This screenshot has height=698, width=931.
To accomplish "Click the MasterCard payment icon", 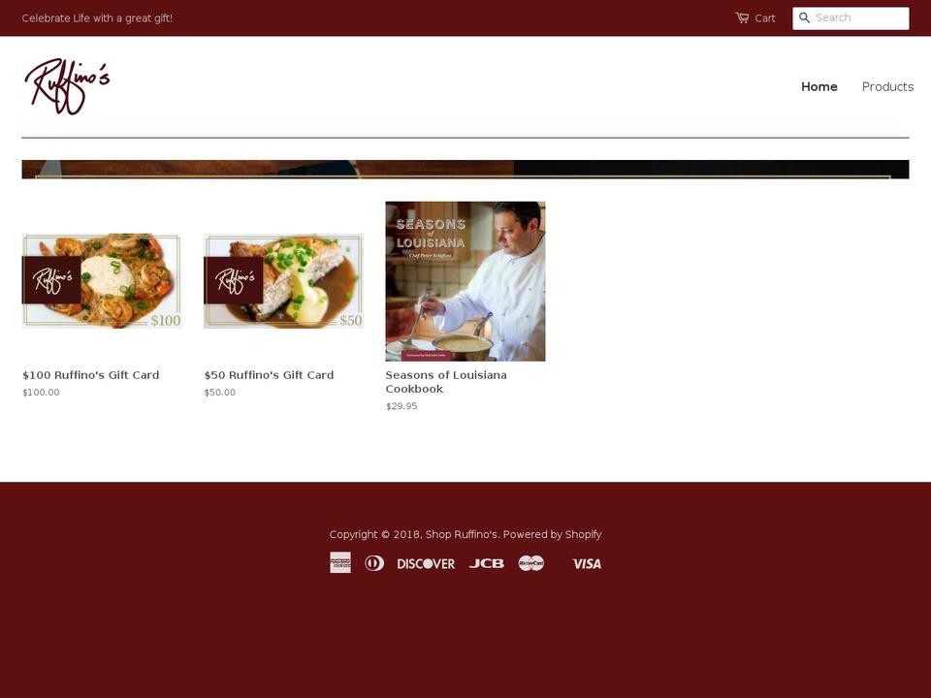I will [530, 562].
